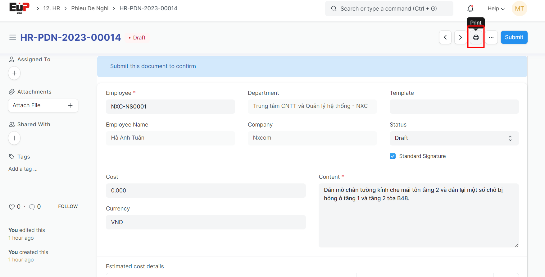Expand the Help menu
The height and width of the screenshot is (277, 545).
[496, 9]
